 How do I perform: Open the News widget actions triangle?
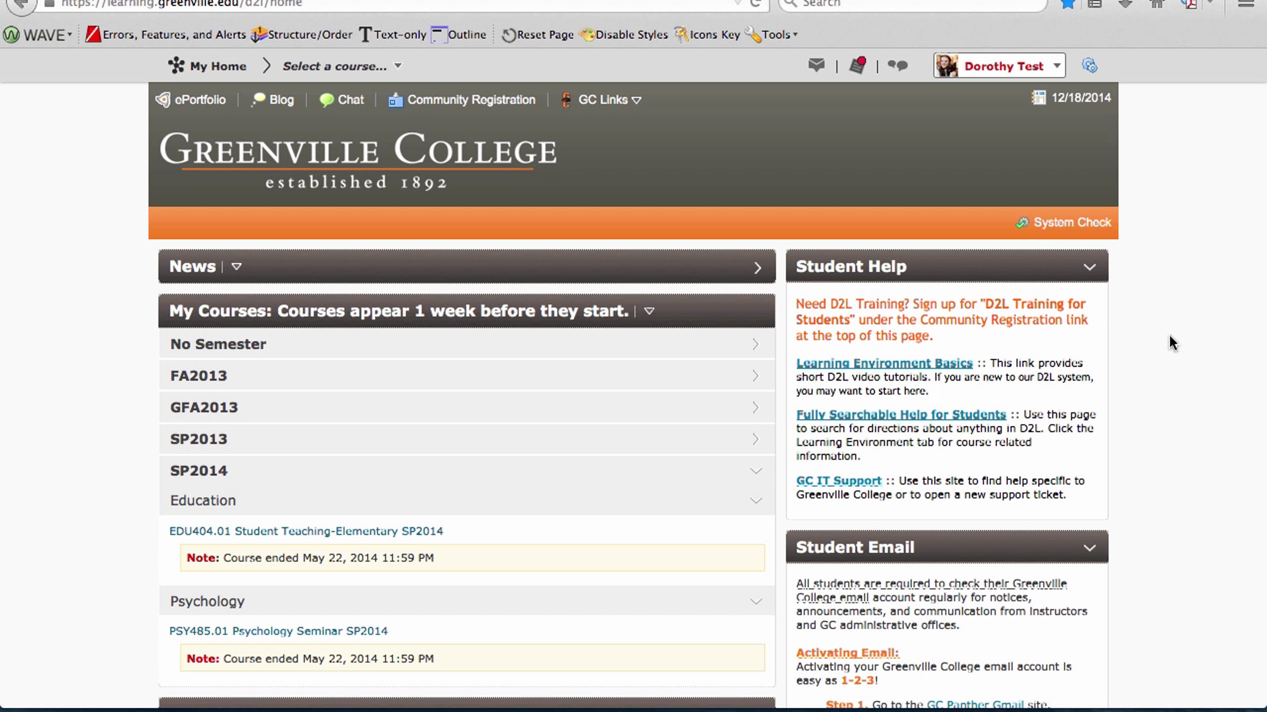point(237,266)
